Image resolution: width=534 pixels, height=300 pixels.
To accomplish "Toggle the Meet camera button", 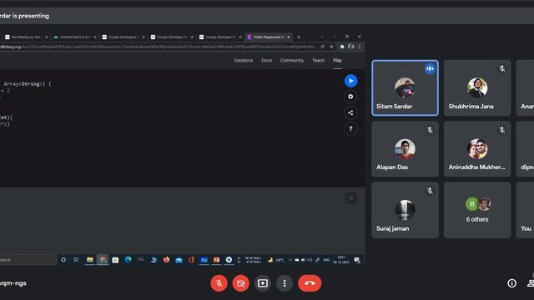I will point(241,283).
